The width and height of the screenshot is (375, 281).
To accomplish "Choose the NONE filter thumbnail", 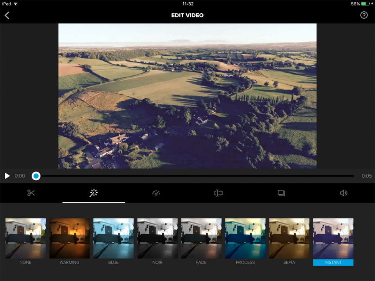I will point(26,238).
